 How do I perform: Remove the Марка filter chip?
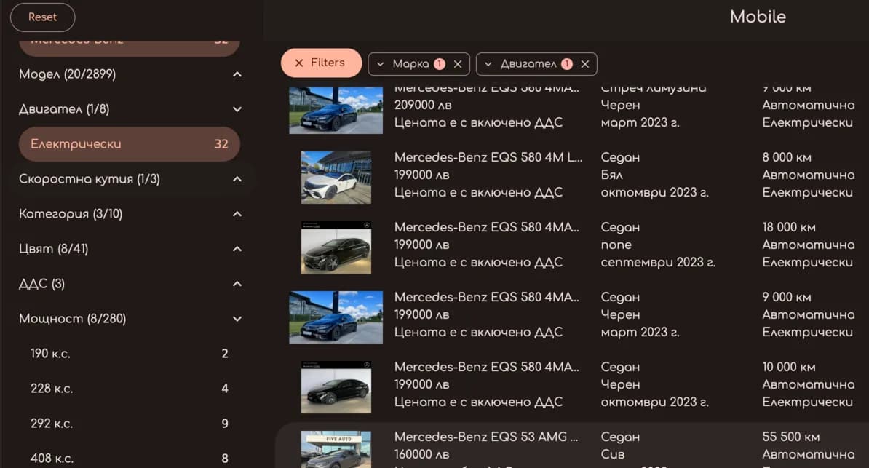pos(458,64)
